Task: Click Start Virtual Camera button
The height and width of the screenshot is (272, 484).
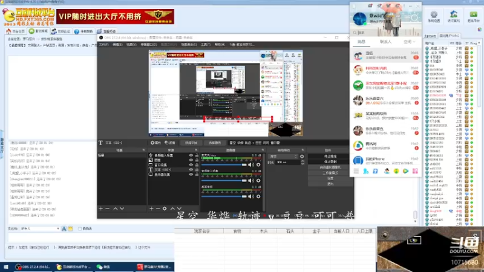Action: coord(330,167)
